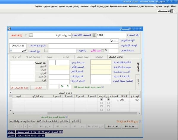178x140 pixels.
Task: Toggle the enable VAT tax checkbox
Action: (x=103, y=87)
